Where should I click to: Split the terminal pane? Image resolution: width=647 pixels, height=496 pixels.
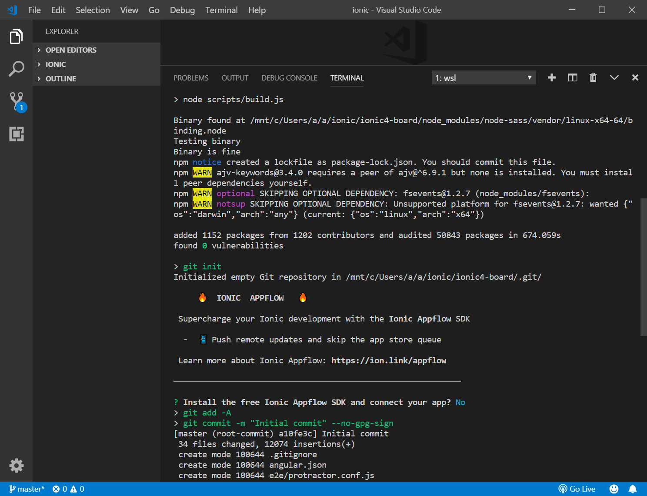tap(572, 77)
